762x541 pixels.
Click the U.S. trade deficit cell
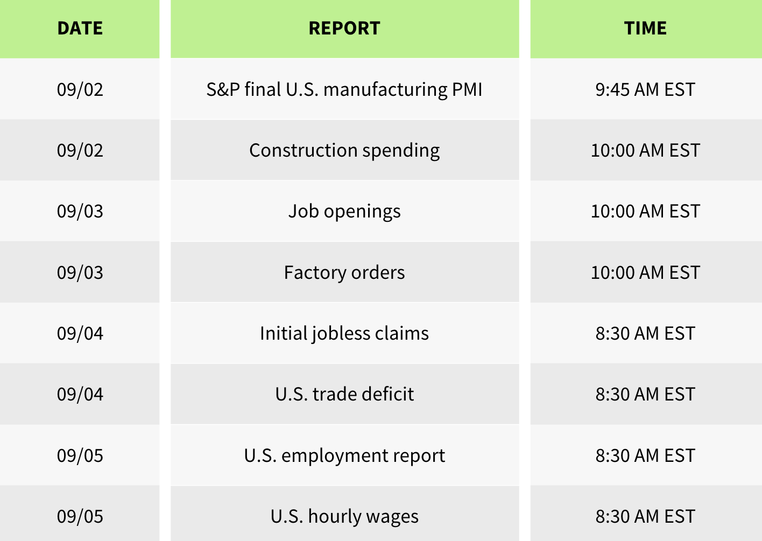(344, 394)
